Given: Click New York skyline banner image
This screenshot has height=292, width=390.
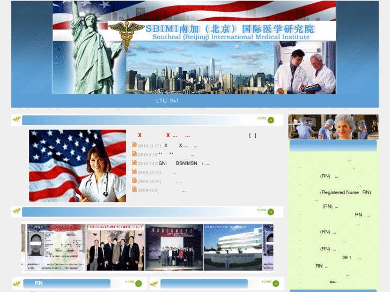Looking at the screenshot, I should [200, 68].
